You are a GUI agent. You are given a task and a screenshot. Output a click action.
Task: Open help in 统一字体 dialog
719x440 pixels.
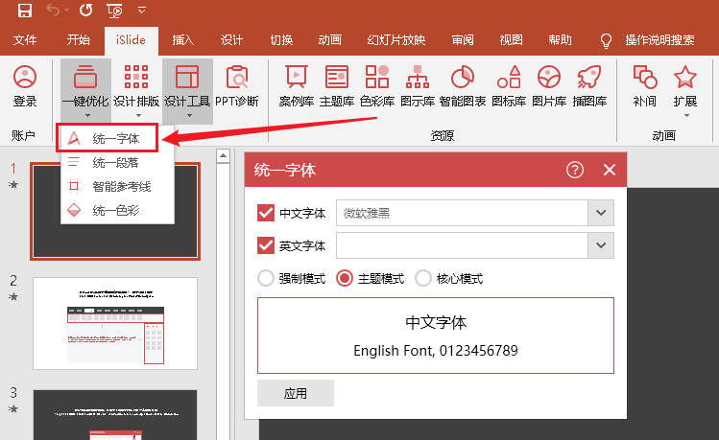coord(575,170)
